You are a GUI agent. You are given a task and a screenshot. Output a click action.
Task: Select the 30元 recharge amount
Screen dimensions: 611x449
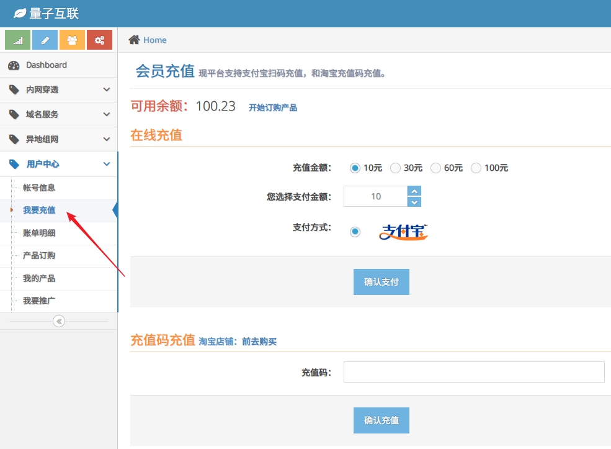(395, 168)
